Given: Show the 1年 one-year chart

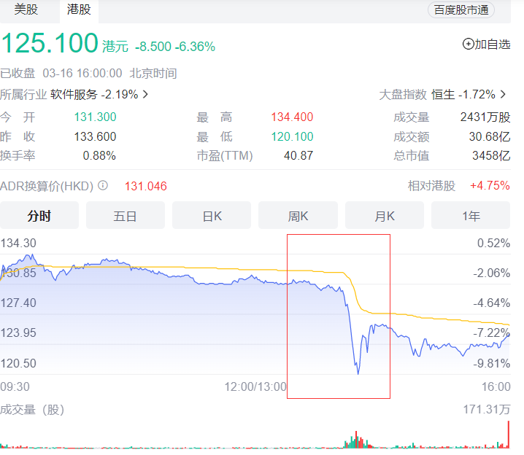Looking at the screenshot, I should [x=471, y=216].
